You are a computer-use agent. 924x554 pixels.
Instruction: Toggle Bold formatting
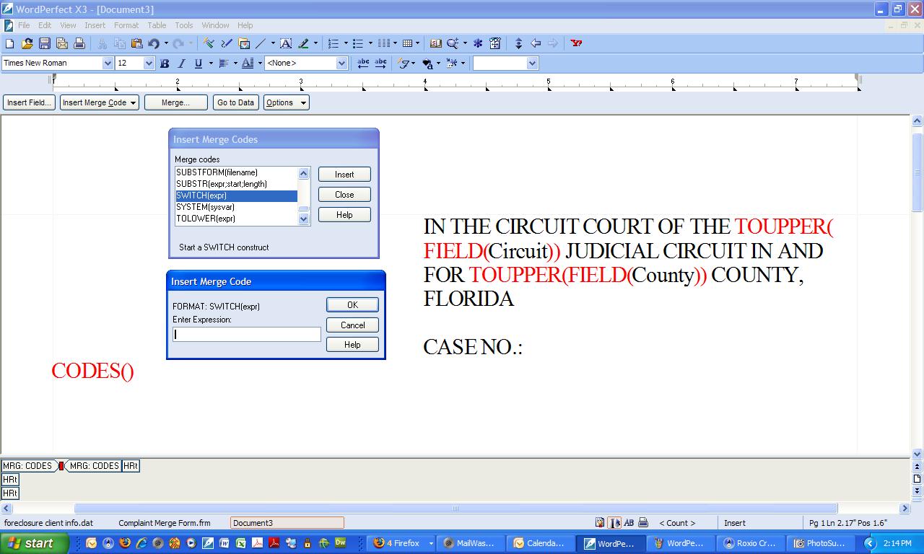[165, 63]
